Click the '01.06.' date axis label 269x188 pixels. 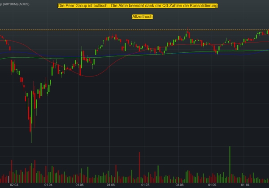(x=111, y=185)
